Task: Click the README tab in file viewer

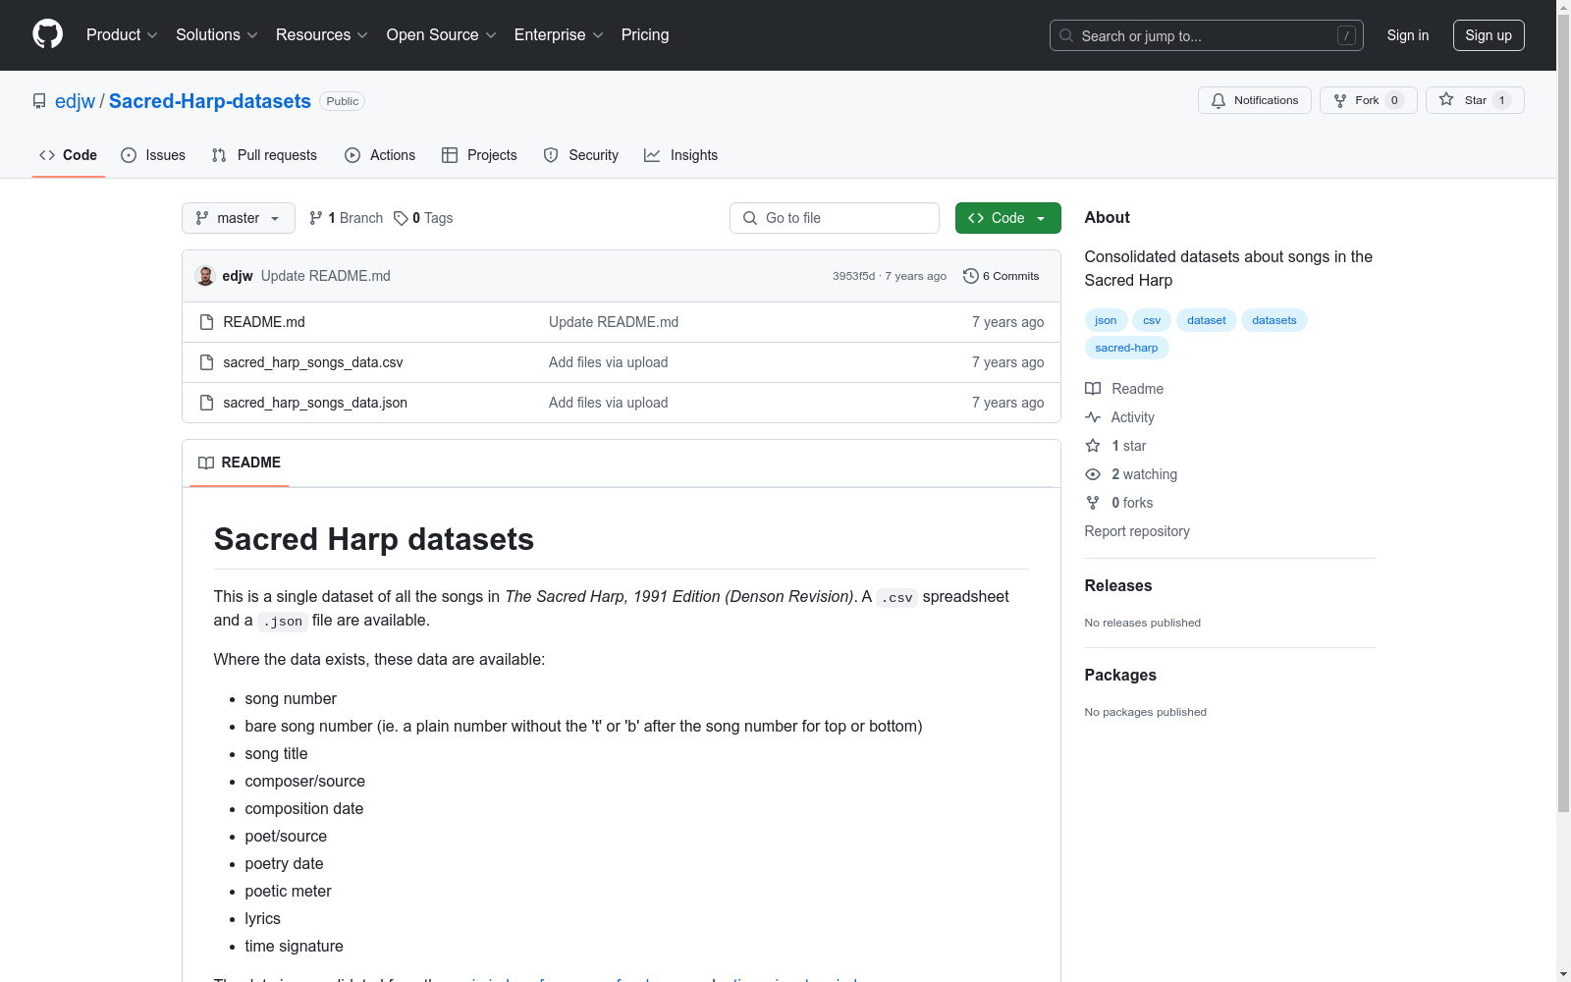Action: click(x=240, y=463)
